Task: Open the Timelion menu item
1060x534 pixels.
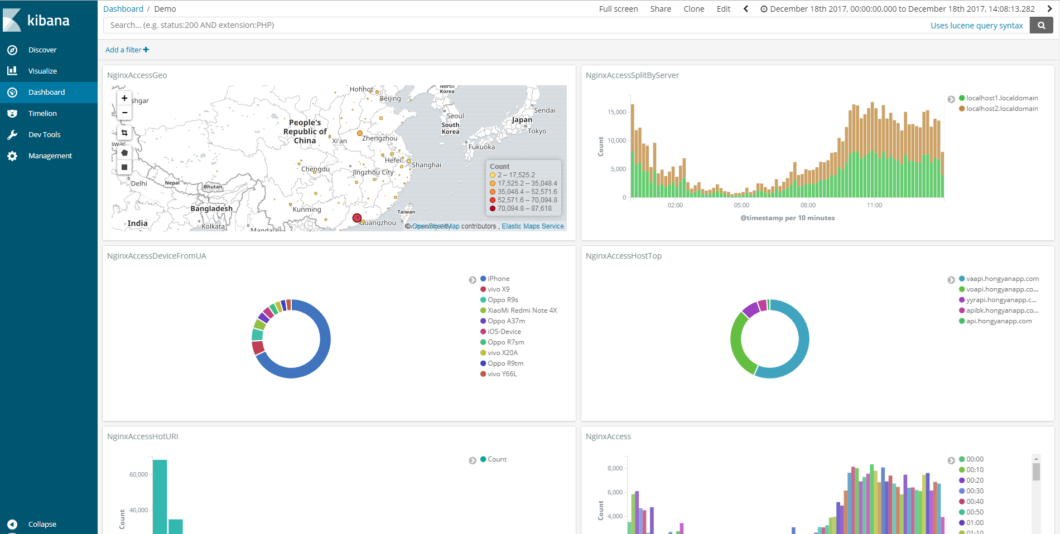Action: pos(49,113)
